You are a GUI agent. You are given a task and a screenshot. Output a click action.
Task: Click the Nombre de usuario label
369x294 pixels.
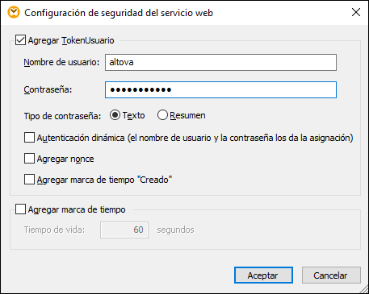point(61,62)
